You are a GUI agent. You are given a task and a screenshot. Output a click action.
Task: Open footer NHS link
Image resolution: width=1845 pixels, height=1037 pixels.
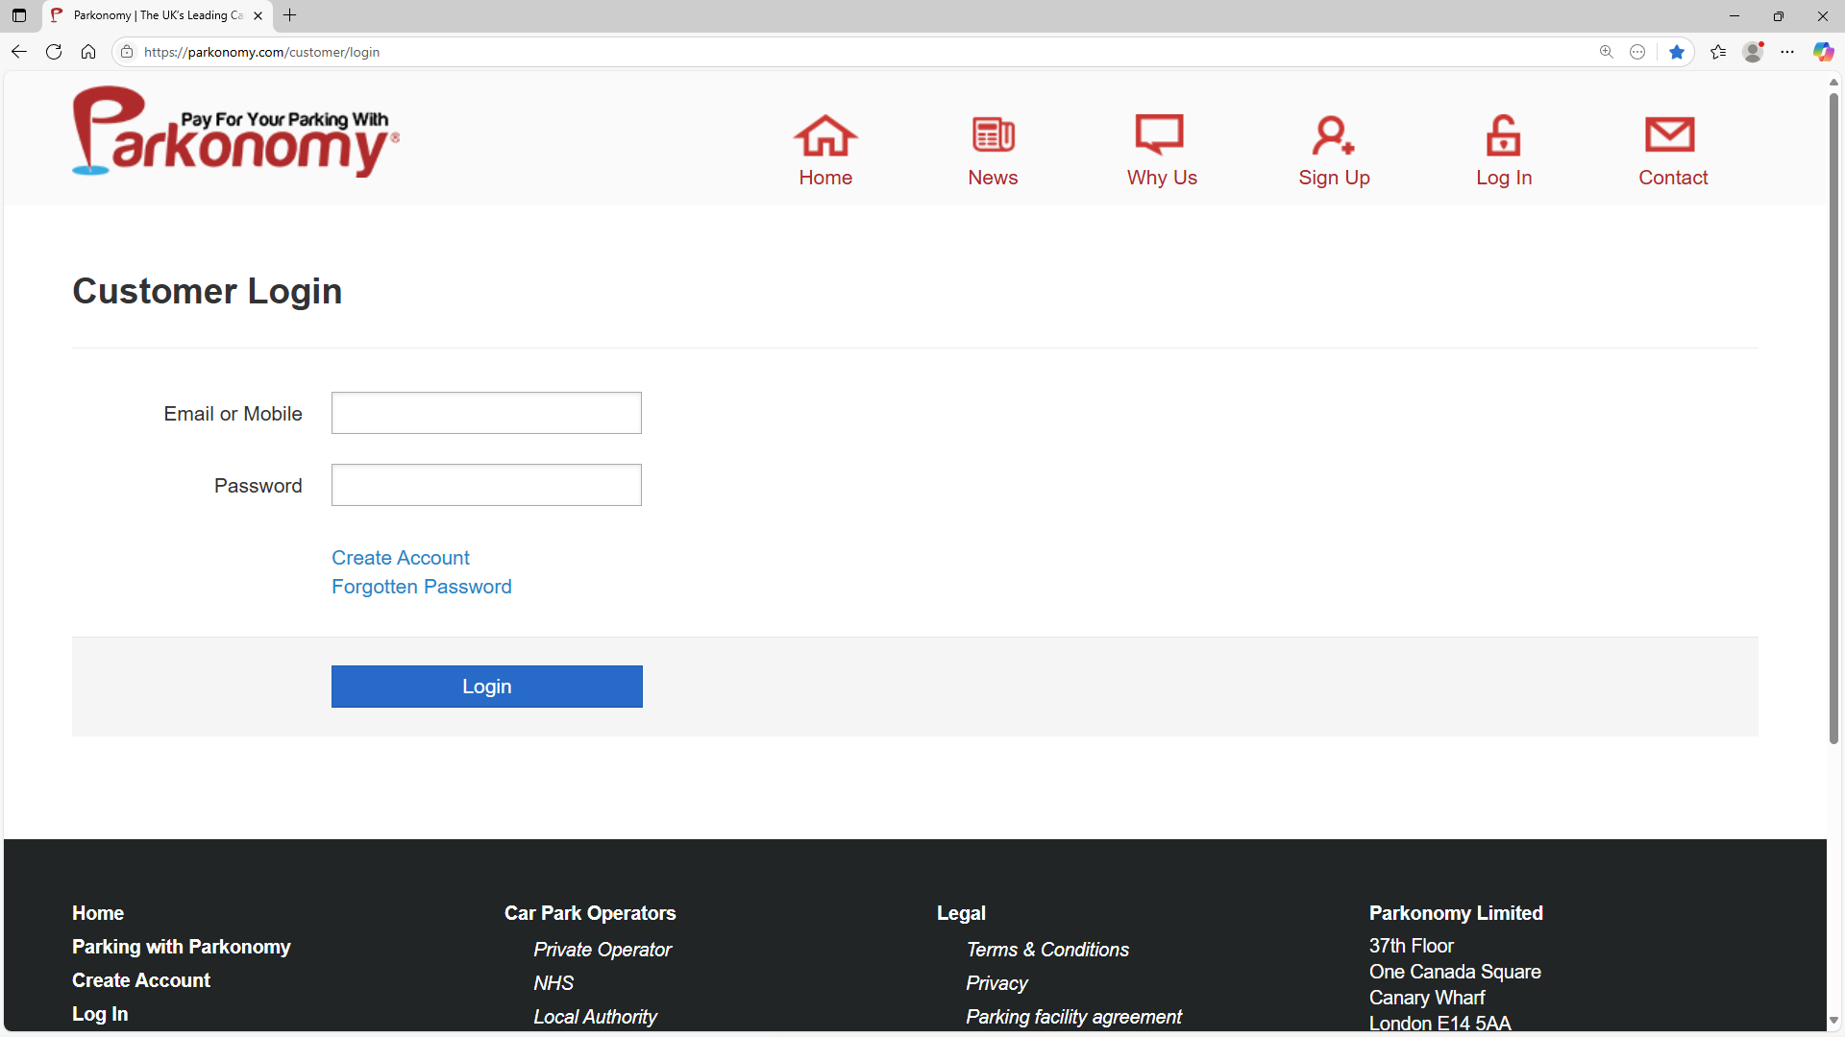pyautogui.click(x=553, y=983)
